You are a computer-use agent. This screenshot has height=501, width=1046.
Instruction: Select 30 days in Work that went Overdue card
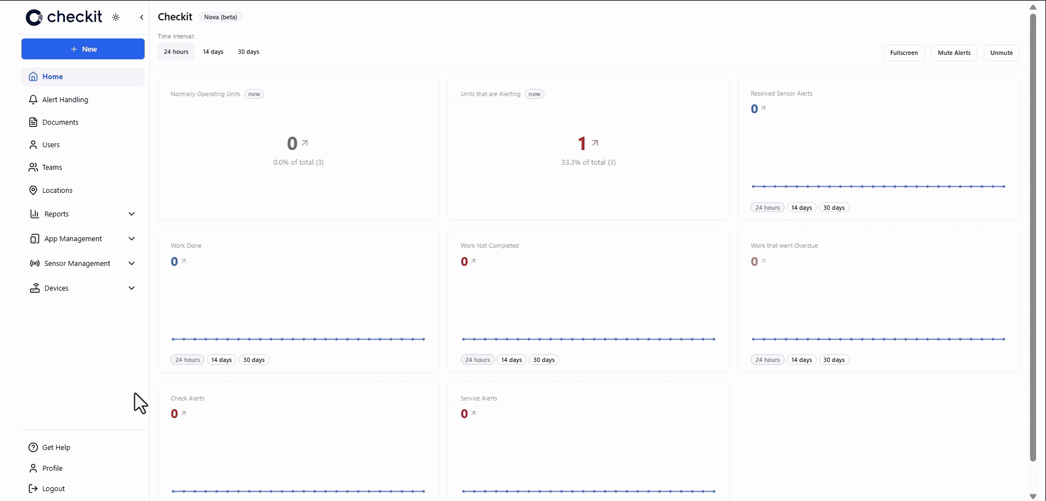coord(834,360)
